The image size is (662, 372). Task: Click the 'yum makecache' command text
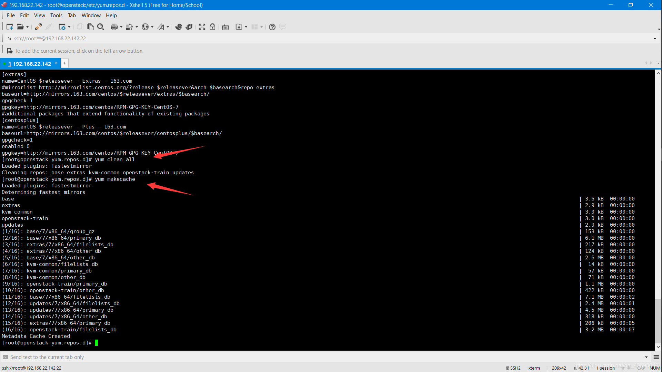(115, 179)
